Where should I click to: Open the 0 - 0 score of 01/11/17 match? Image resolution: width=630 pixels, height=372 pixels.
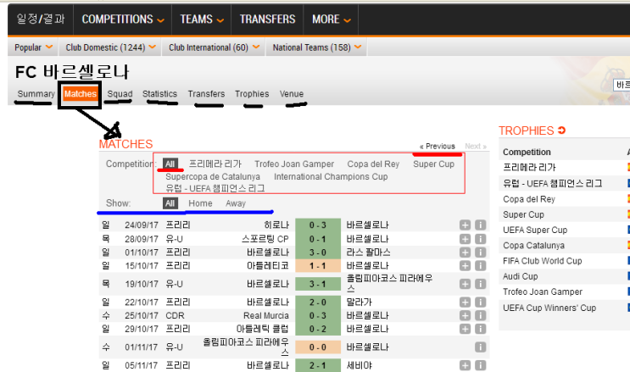click(318, 347)
